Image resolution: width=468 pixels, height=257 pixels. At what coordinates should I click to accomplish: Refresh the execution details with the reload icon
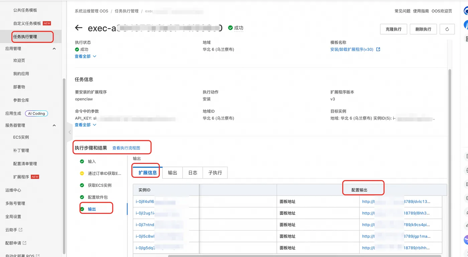click(x=447, y=29)
